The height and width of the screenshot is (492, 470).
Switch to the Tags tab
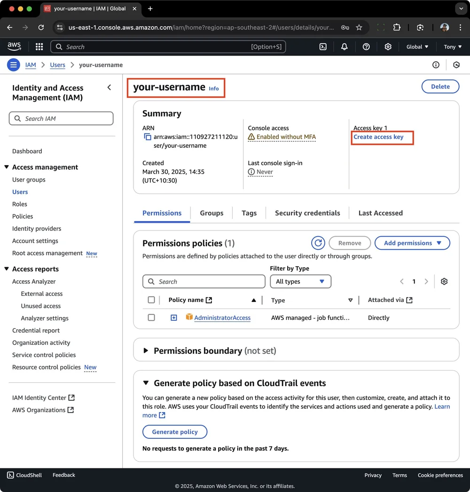(249, 213)
